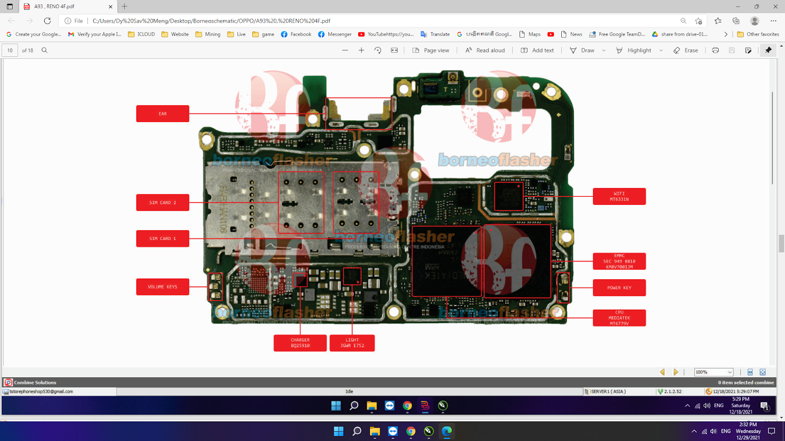785x441 pixels.
Task: Click the address bar file path
Action: tap(211, 21)
